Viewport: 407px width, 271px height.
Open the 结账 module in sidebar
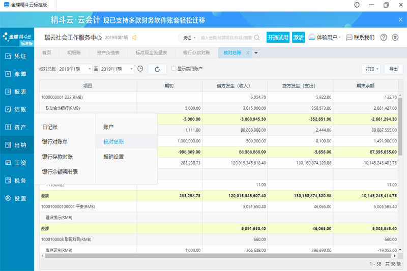[x=16, y=109]
